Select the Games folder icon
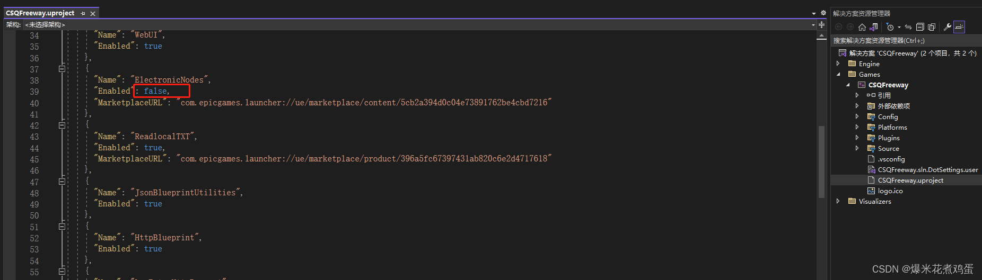The image size is (982, 280). click(852, 74)
